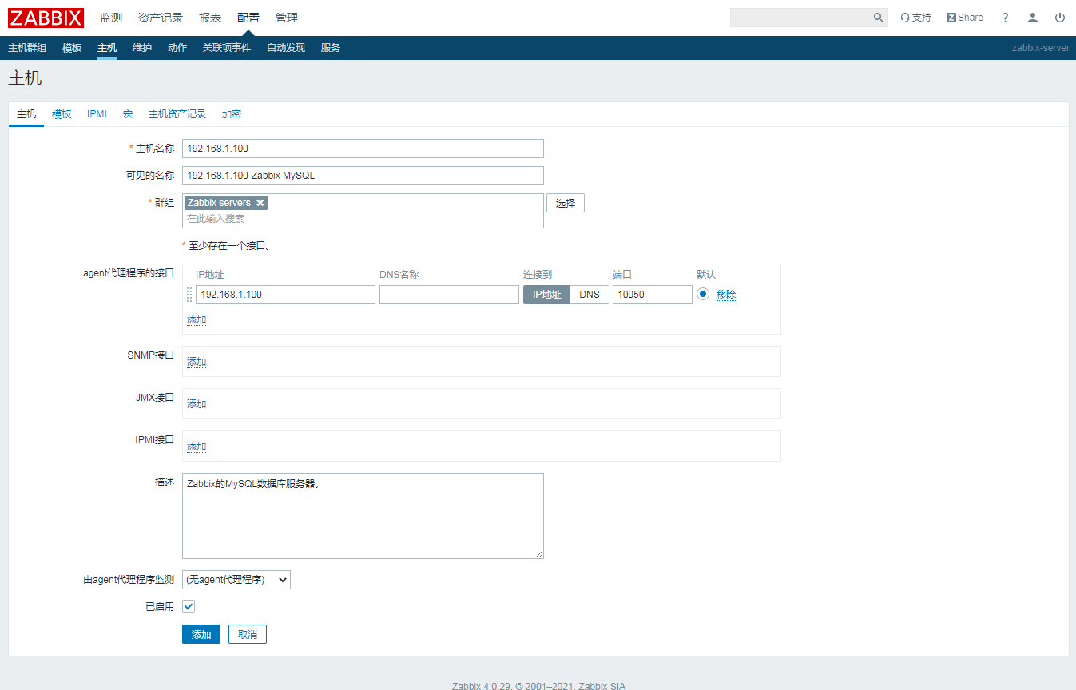Switch to the 主机 form tab
The width and height of the screenshot is (1076, 690).
click(26, 114)
